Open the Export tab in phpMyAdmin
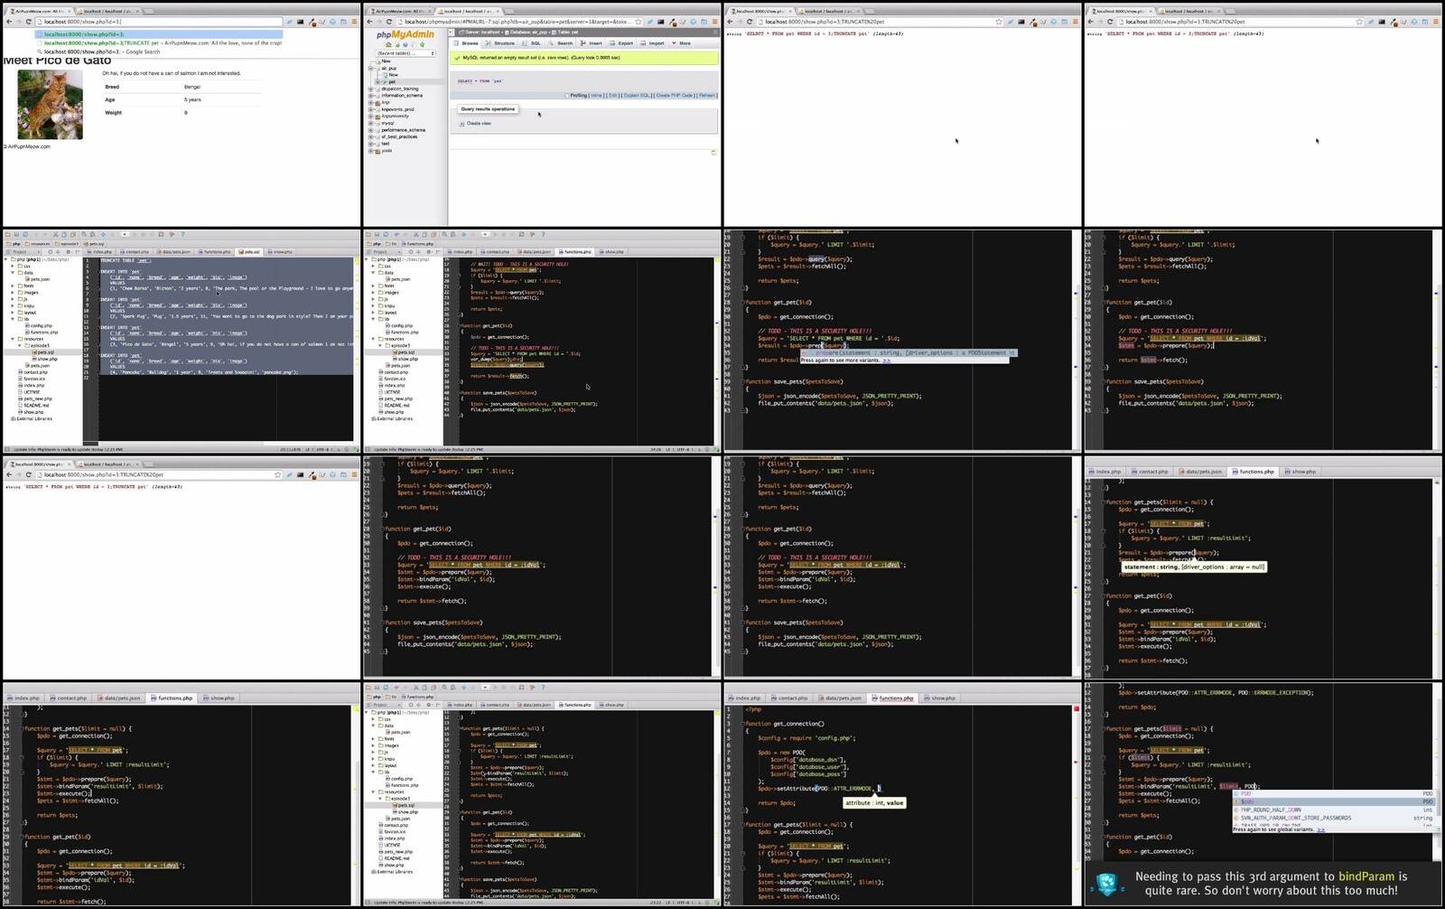This screenshot has height=909, width=1445. pos(622,43)
